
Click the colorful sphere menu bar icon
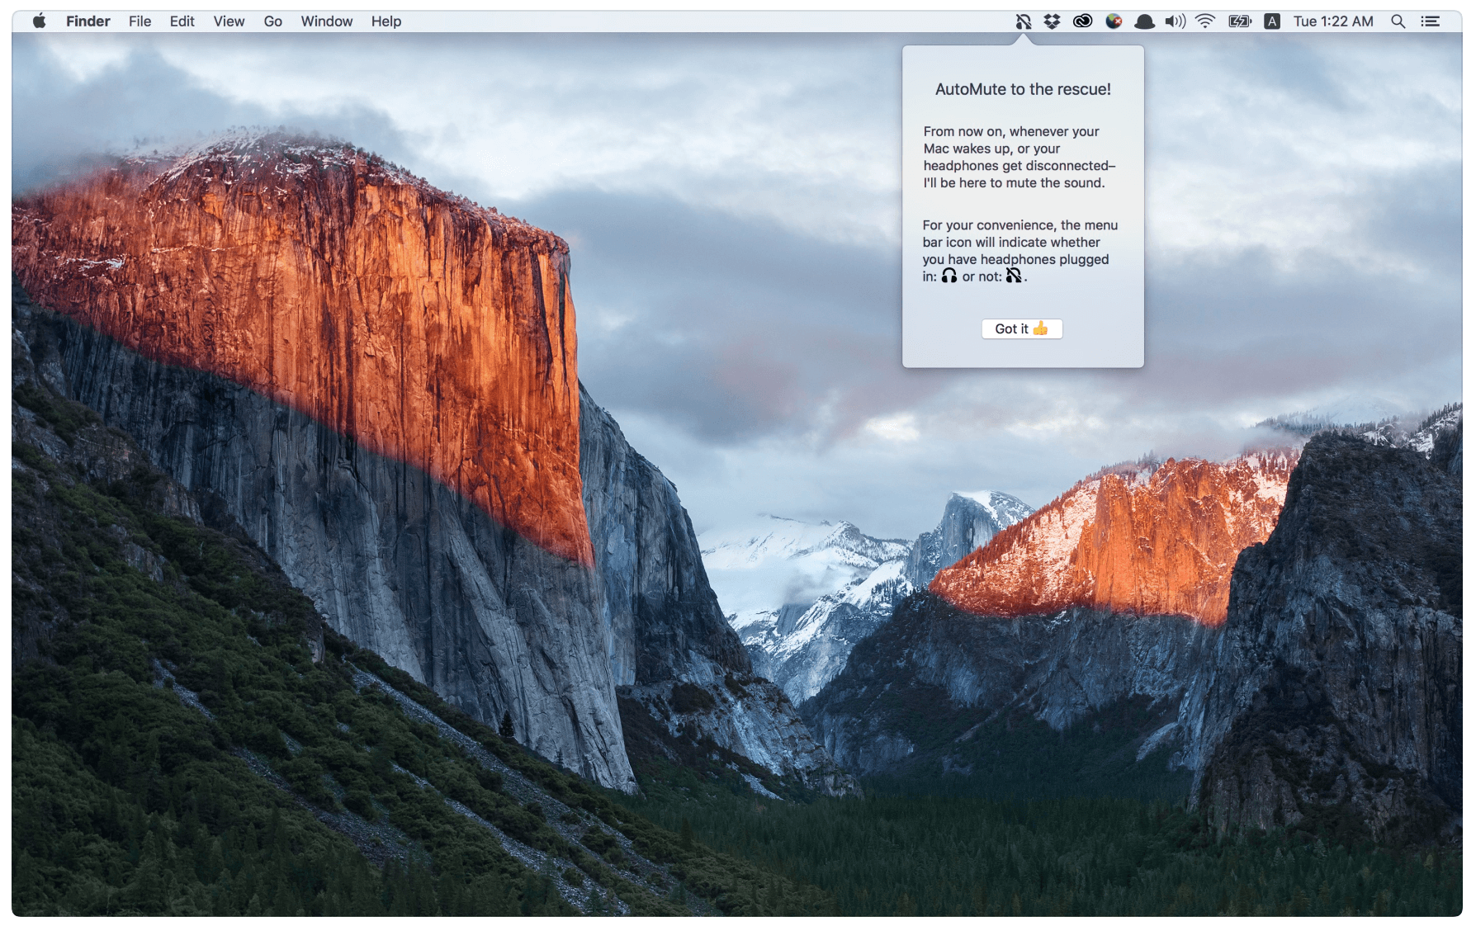click(1114, 21)
